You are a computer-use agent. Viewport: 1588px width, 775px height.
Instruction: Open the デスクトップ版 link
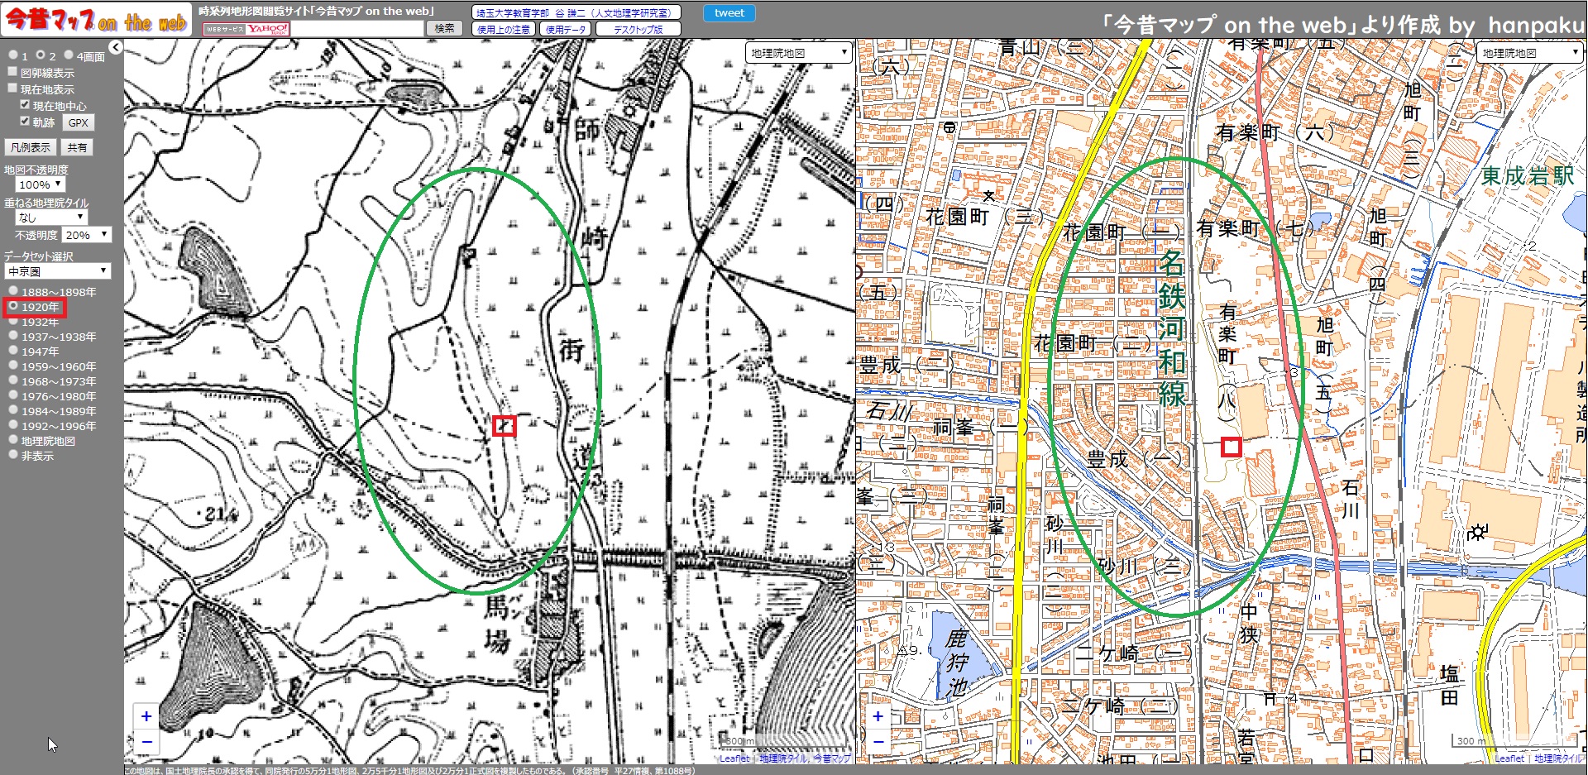click(639, 29)
